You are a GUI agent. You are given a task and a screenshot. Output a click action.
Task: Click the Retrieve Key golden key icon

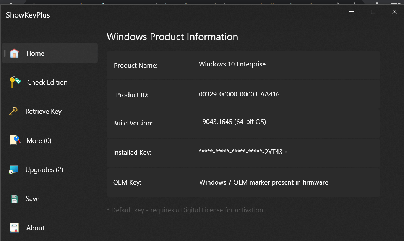coord(13,111)
